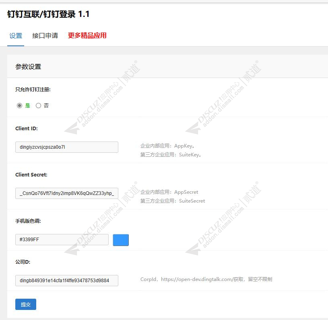Click the Client ID input field

(x=67, y=147)
